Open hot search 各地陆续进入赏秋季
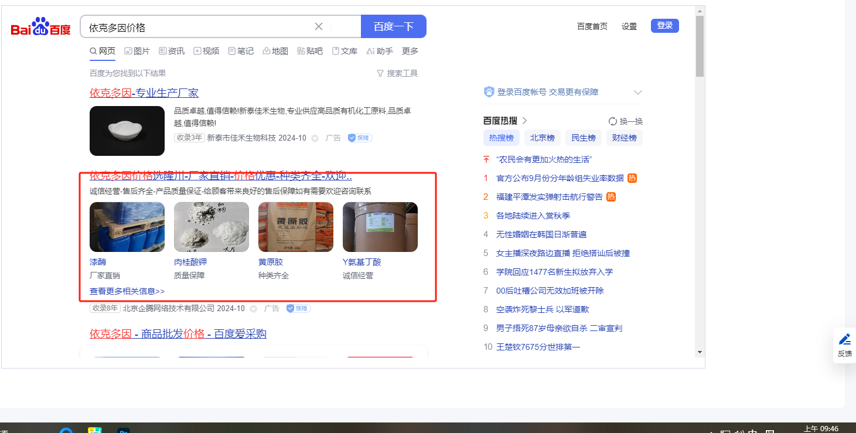 [533, 216]
